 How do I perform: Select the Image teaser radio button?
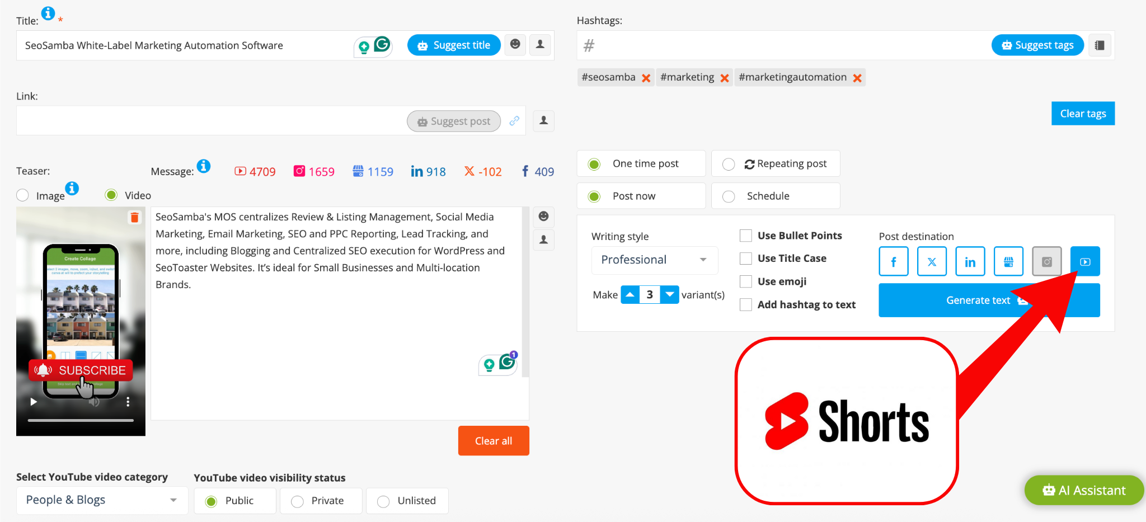22,195
